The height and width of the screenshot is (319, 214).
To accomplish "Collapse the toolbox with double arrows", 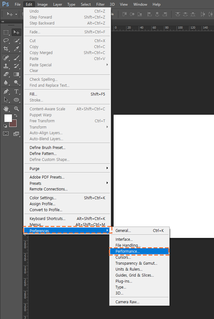I will tap(3, 21).
